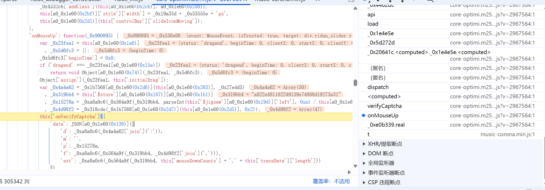Click the _0x319bb4 = "a822e481182249139e74868d19273e31" inline value

[x=280, y=95]
